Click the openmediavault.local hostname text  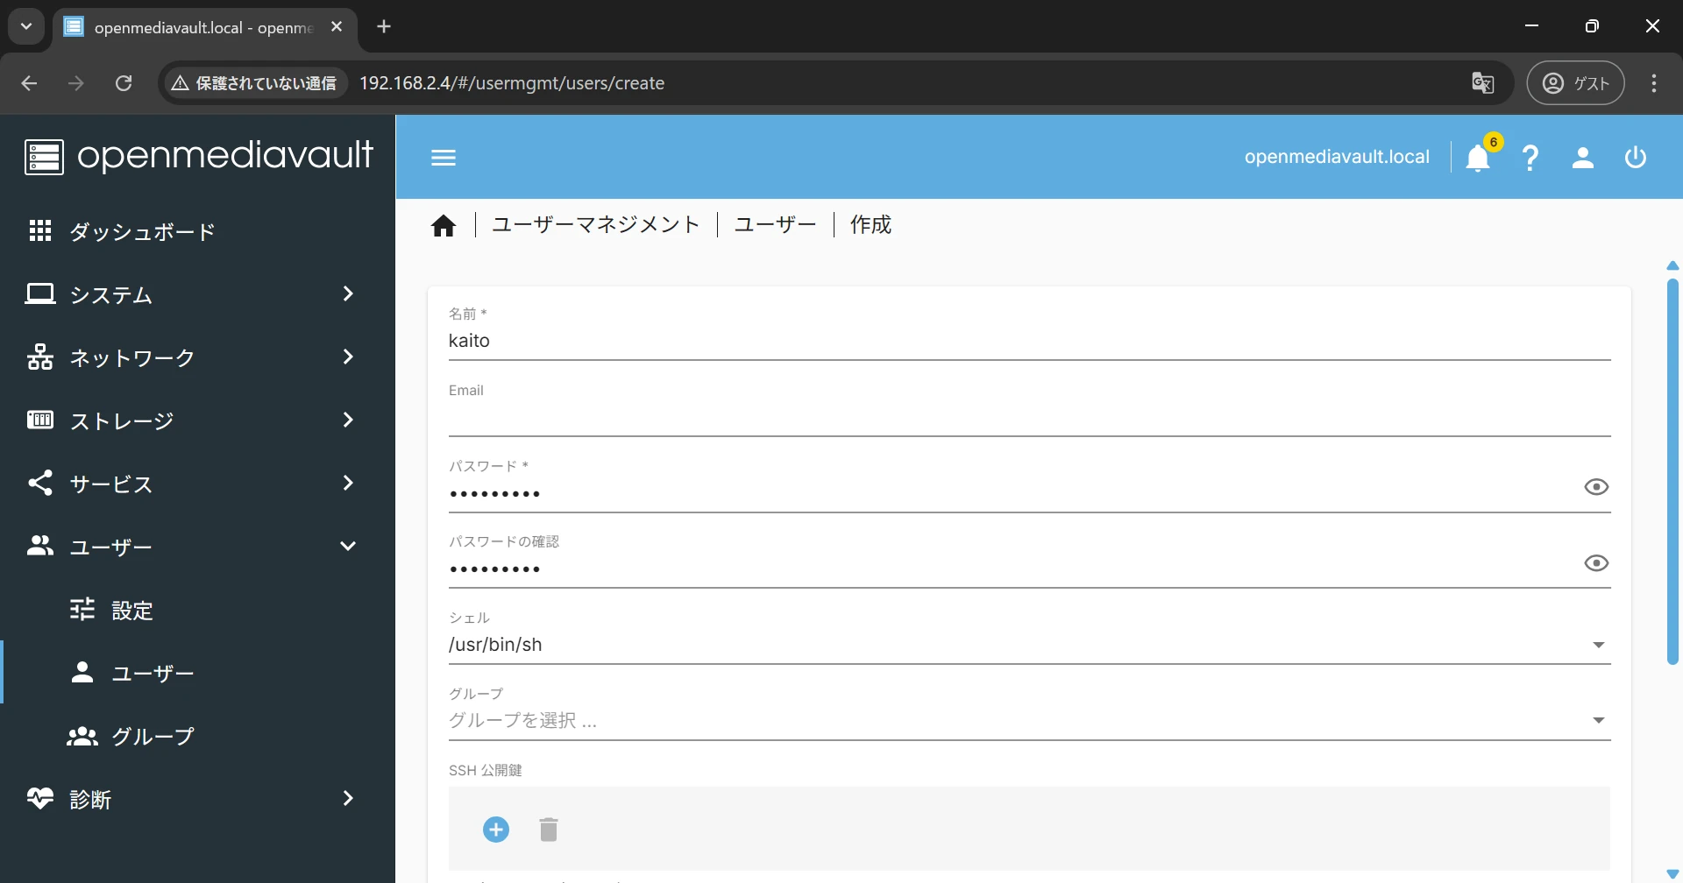pyautogui.click(x=1337, y=157)
